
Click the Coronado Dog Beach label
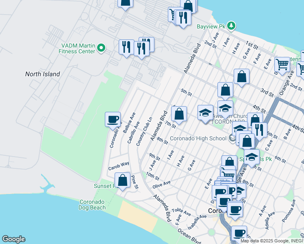coord(92,205)
